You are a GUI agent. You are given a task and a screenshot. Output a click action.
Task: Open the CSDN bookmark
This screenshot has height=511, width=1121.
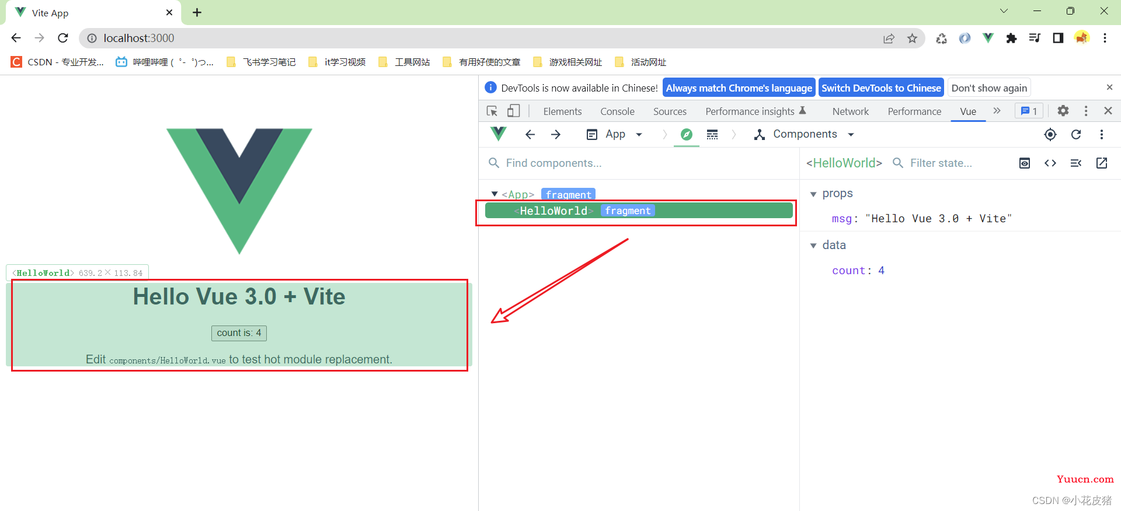(x=57, y=62)
